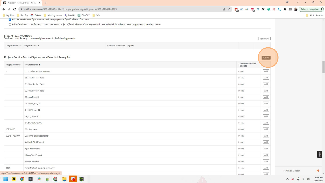Open the My Sites bookmark folder

click(x=8, y=15)
